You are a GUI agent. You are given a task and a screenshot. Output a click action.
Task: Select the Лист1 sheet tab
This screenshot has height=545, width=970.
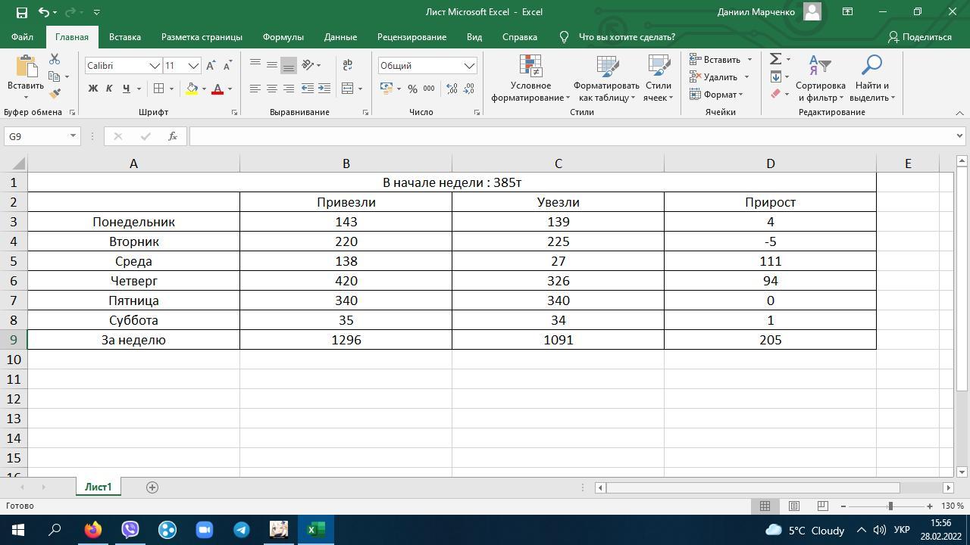pyautogui.click(x=98, y=487)
